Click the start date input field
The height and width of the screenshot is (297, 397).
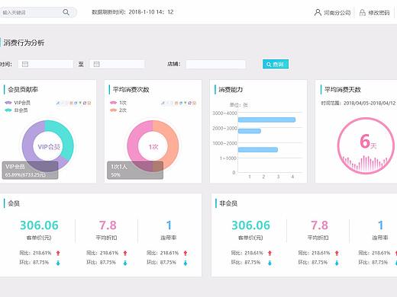[46, 64]
